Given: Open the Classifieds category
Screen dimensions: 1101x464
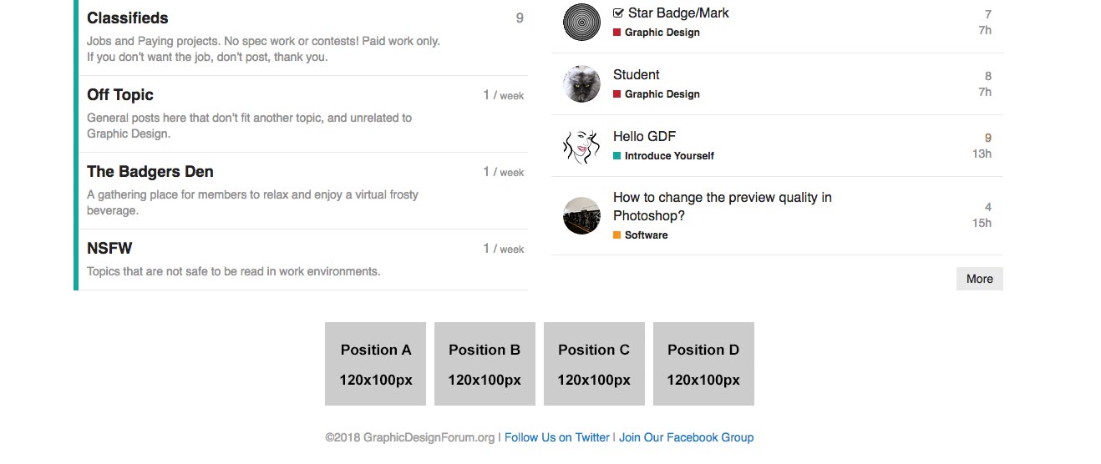Looking at the screenshot, I should pyautogui.click(x=127, y=18).
